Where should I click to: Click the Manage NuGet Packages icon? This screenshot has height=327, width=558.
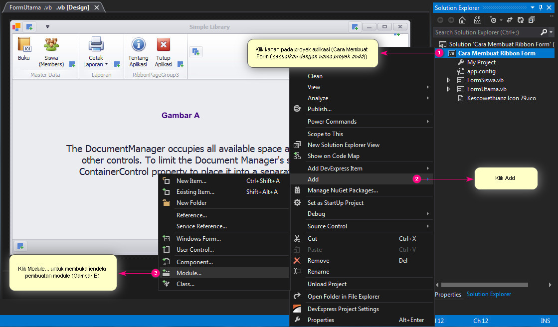point(297,190)
